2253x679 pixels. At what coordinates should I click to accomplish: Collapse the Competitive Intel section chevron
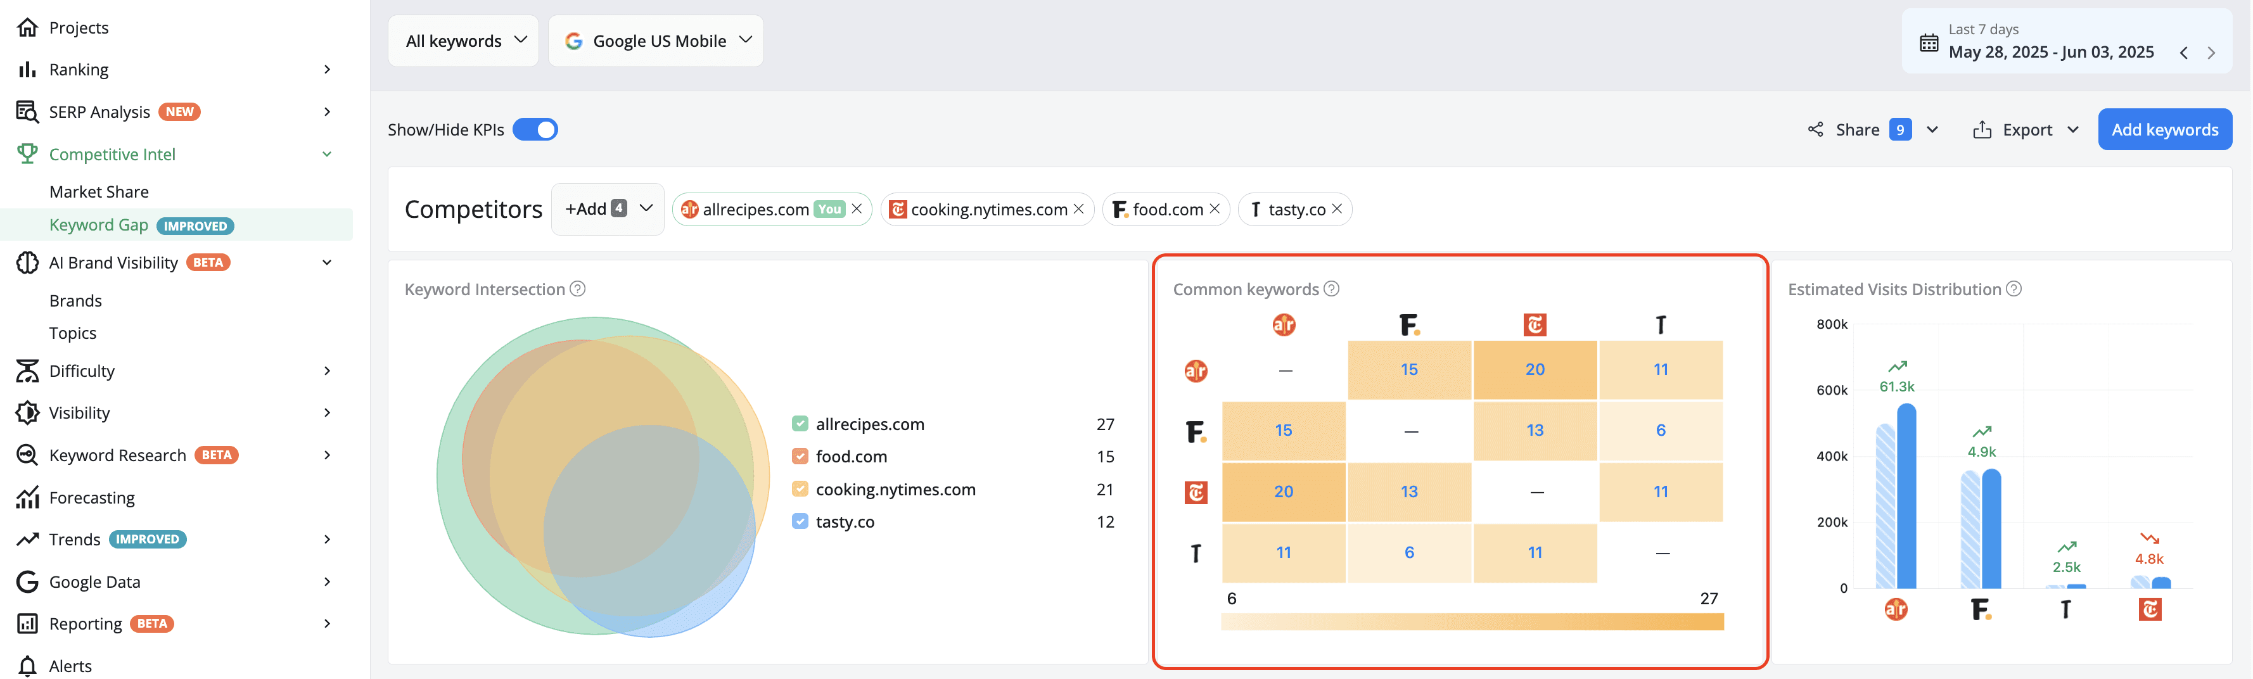pos(327,154)
